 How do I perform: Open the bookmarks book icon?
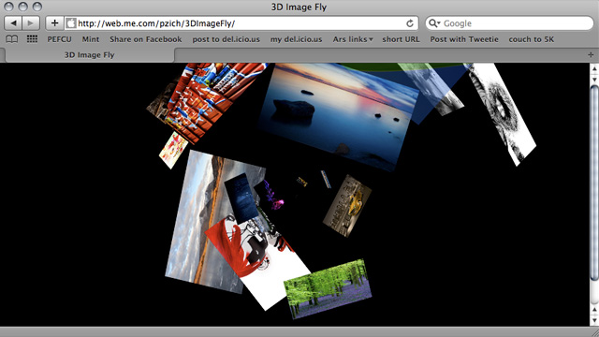click(12, 39)
